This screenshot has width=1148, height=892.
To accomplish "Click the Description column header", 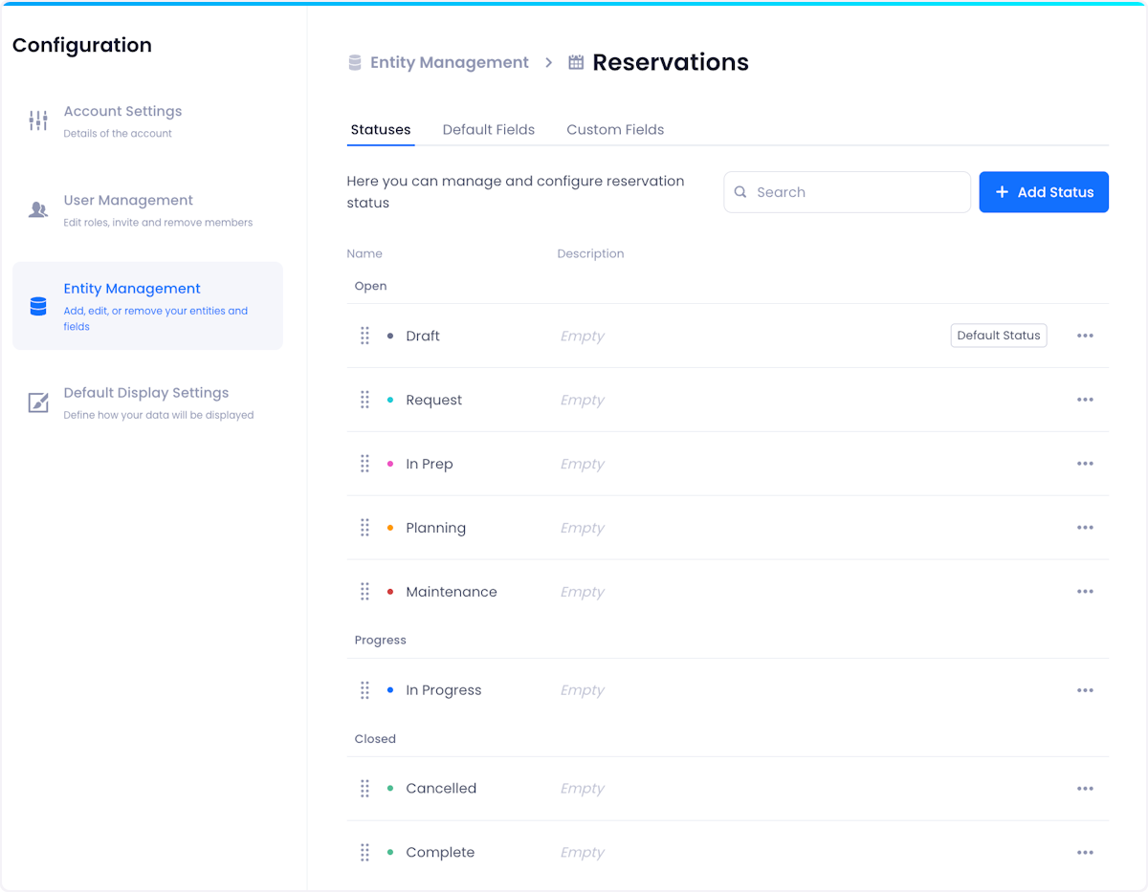I will pyautogui.click(x=591, y=253).
